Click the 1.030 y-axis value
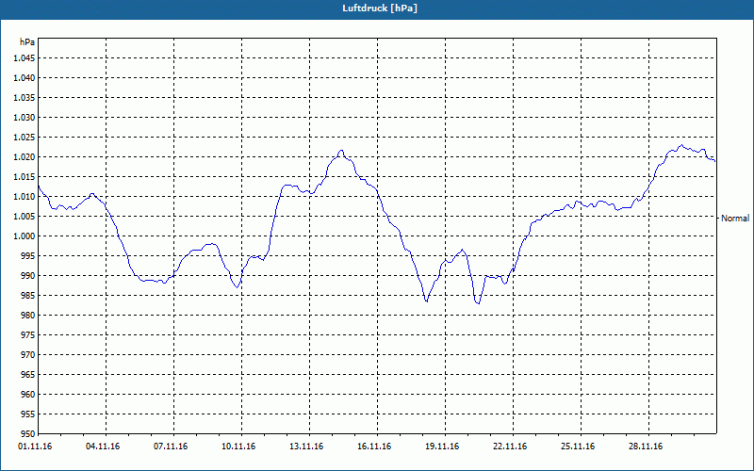The height and width of the screenshot is (471, 754). 25,117
